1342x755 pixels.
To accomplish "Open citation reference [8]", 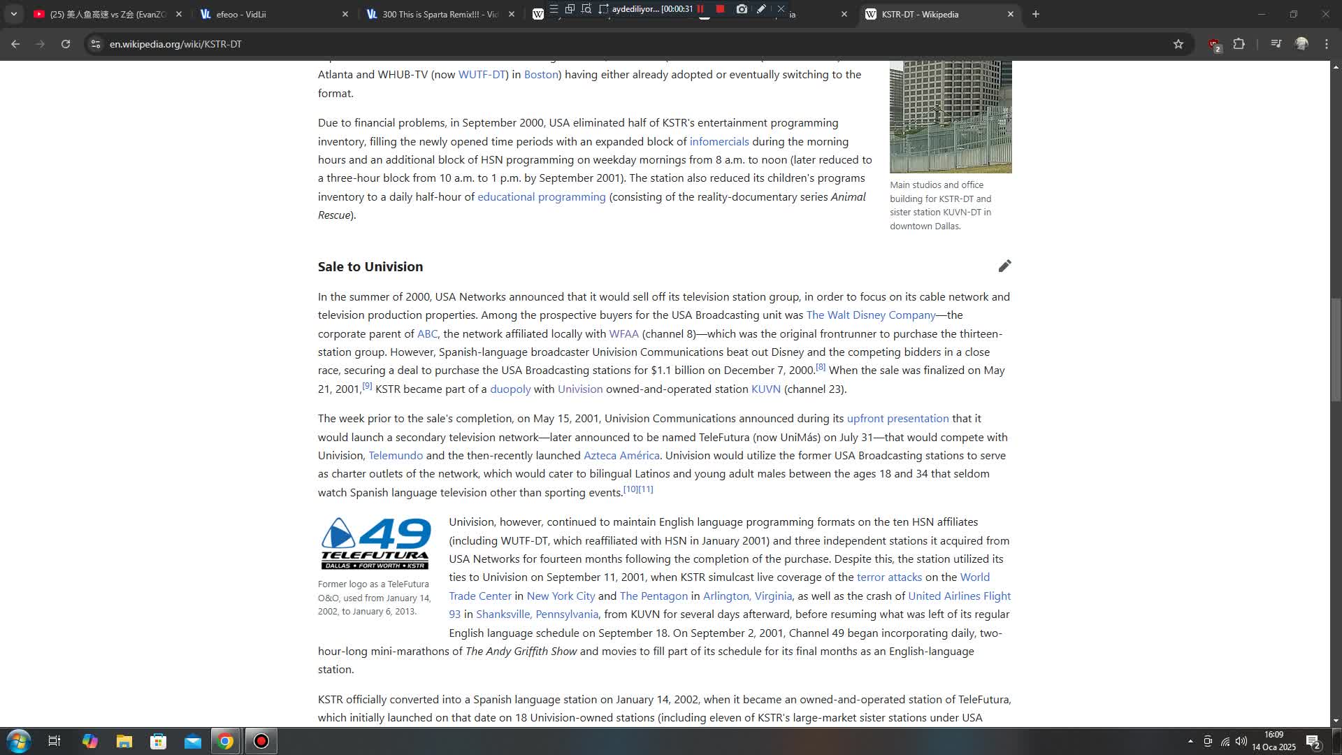I will point(821,367).
